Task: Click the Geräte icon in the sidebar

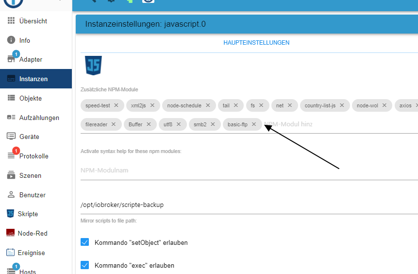Action: 11,137
